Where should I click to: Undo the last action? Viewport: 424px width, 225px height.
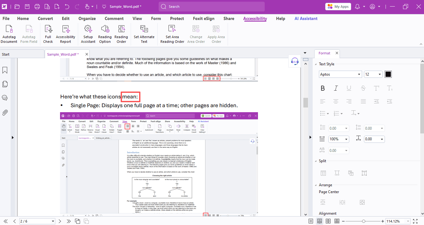point(67,7)
